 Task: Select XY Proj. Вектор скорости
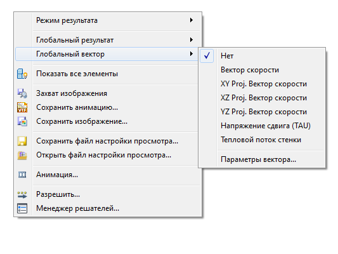click(262, 84)
